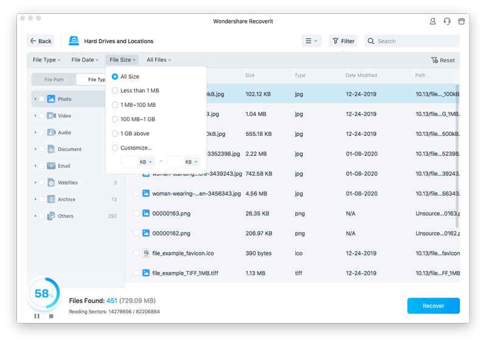This screenshot has width=486, height=343.
Task: Select the Customize... size option
Action: click(x=115, y=148)
